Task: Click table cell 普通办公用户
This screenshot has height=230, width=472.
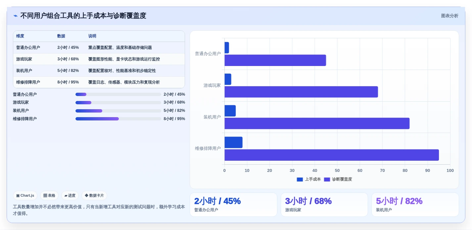Action: [28, 48]
